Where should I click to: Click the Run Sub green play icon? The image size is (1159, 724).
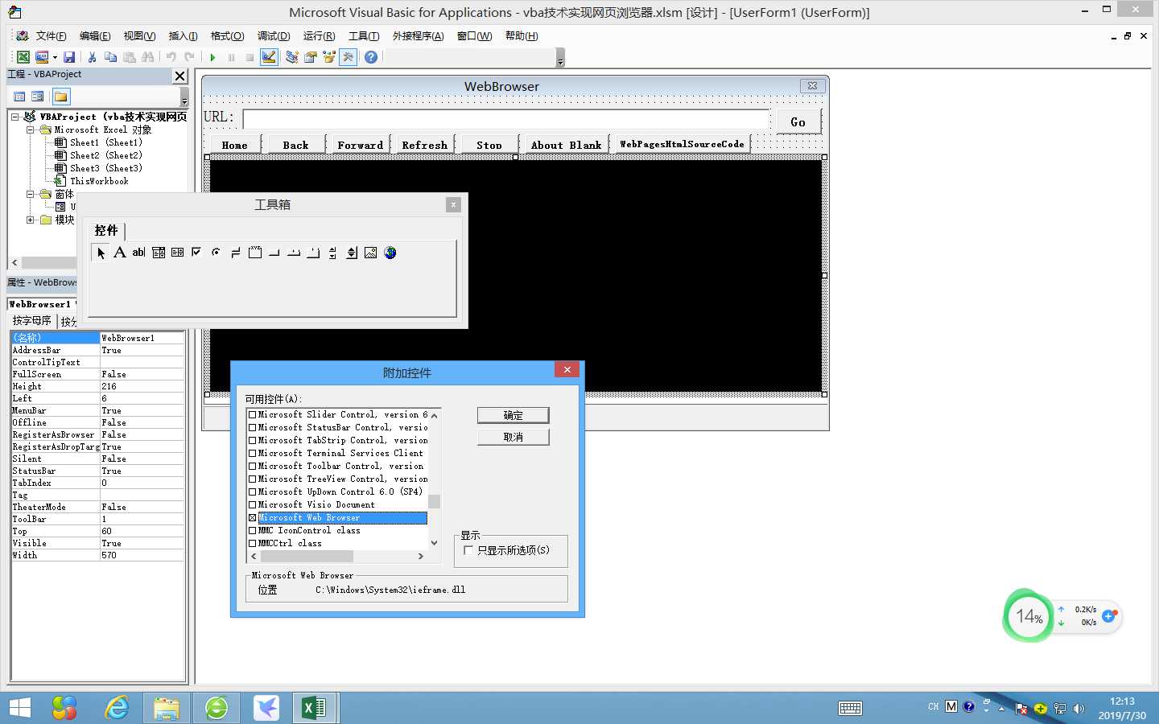point(212,57)
